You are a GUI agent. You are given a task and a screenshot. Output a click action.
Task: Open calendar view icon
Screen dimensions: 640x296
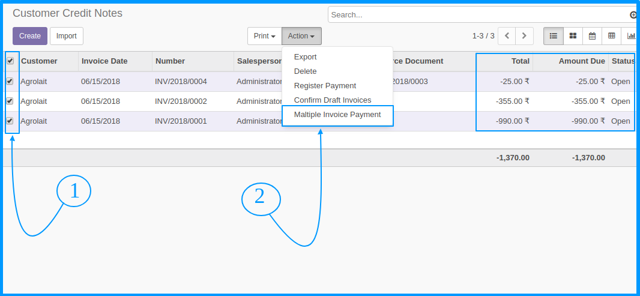(x=592, y=36)
